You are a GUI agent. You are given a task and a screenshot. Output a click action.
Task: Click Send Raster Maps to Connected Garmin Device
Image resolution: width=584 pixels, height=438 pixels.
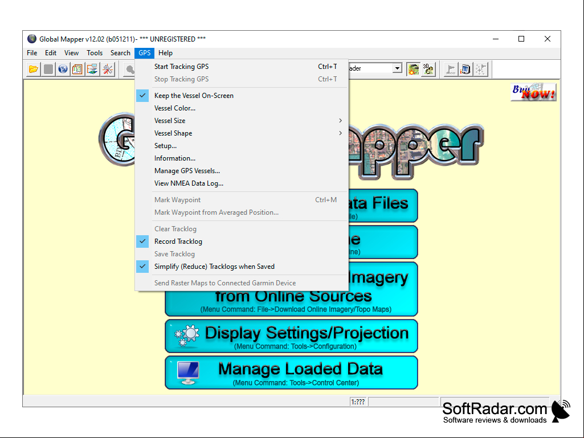[x=242, y=283]
